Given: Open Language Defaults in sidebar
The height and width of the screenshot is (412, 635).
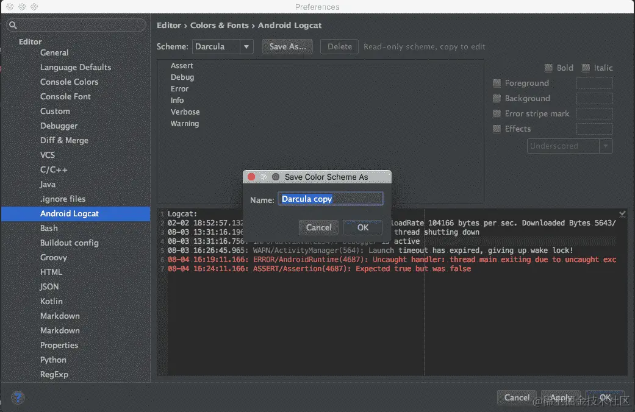Looking at the screenshot, I should (75, 67).
